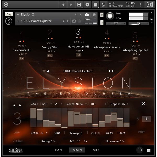157x157 pixels.
Task: Select previous instrument next to Elysion 2
Action: coord(76,15)
